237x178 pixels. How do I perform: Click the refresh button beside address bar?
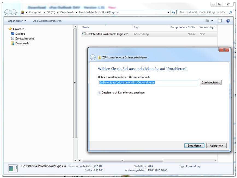tap(174, 13)
